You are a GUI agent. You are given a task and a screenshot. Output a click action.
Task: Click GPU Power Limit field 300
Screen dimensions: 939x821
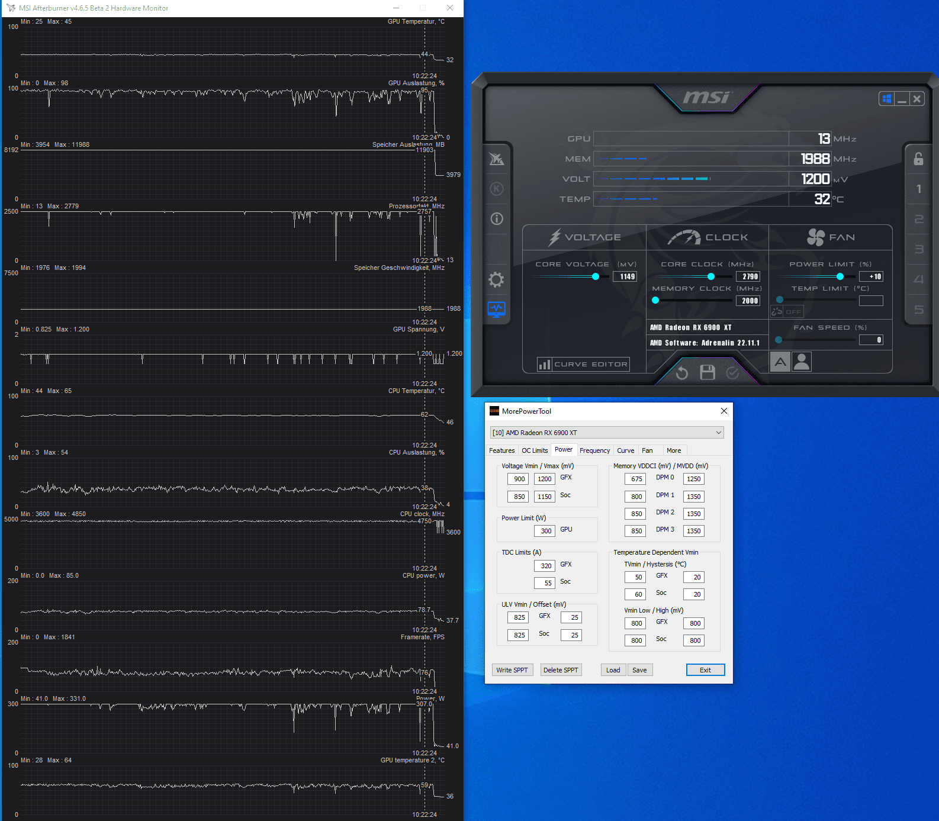(x=545, y=531)
